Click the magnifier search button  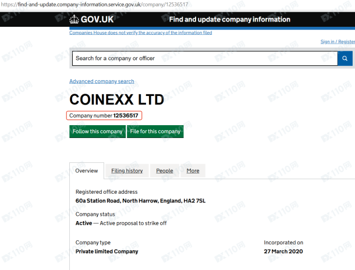345,58
